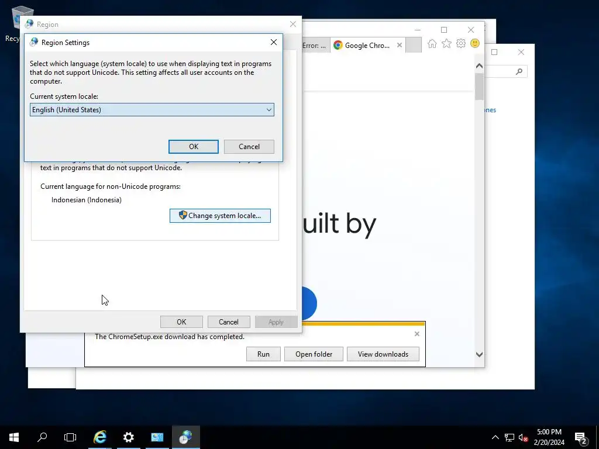Open a new tab in Internet Explorer
This screenshot has height=449, width=599.
pyautogui.click(x=414, y=45)
